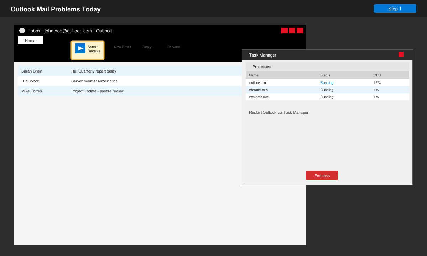Image resolution: width=427 pixels, height=256 pixels.
Task: Click the Send / Receive arrow icon
Action: pos(80,48)
